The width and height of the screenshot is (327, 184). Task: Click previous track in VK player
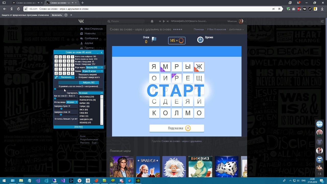(160, 21)
